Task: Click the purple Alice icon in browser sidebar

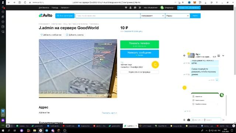Action: pyautogui.click(x=3, y=120)
